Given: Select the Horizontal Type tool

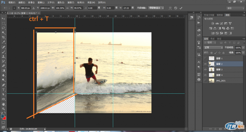Looking at the screenshot, I should (3, 89).
